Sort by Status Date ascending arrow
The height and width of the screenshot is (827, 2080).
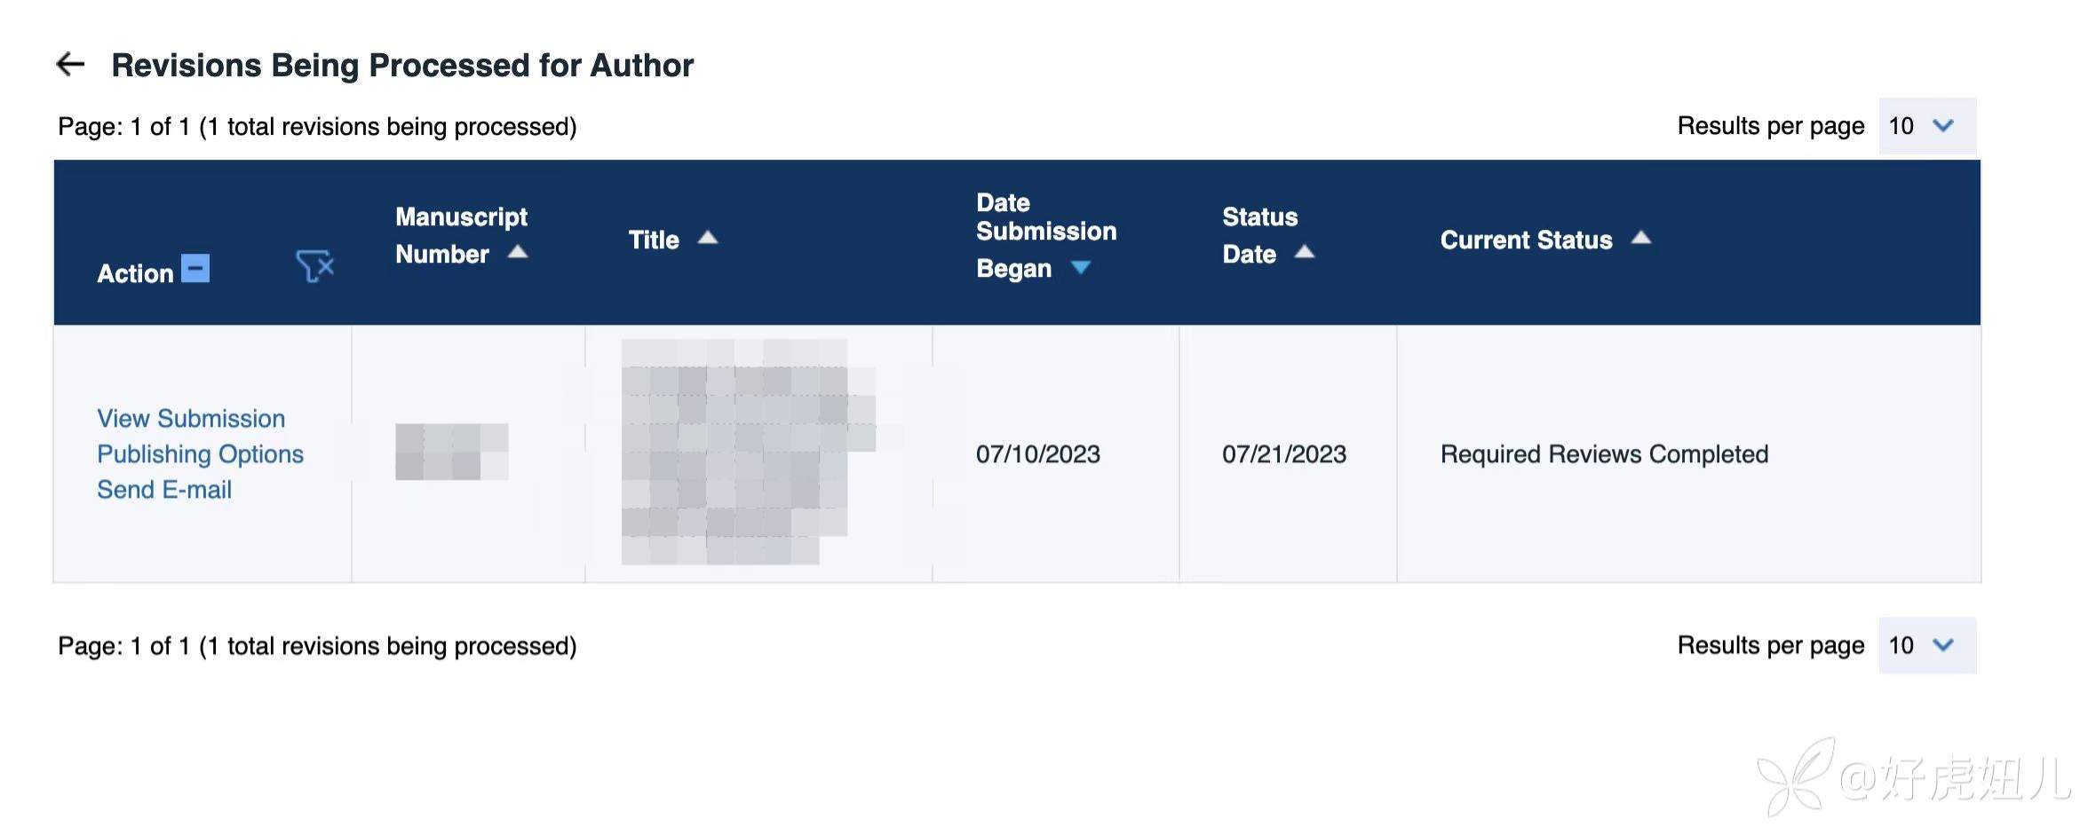(1304, 253)
